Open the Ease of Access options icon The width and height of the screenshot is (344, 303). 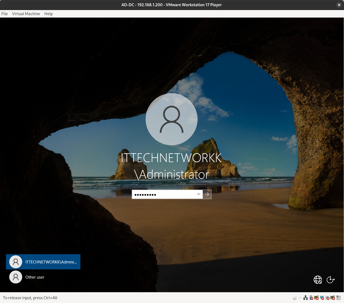330,280
